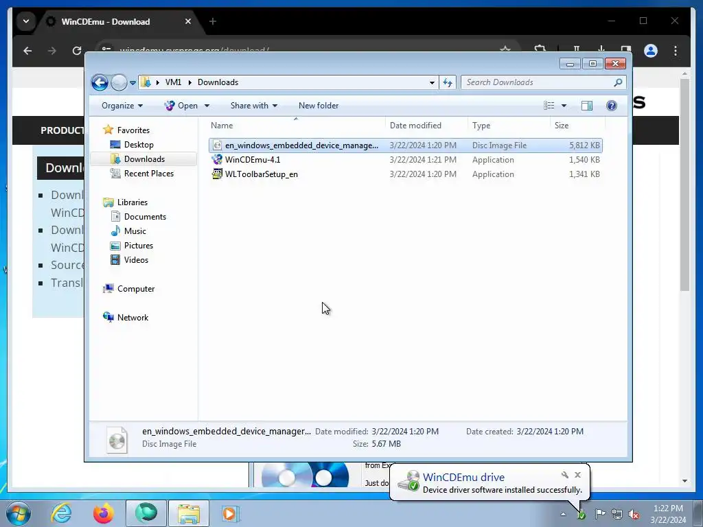Click the browser back arrow
Image resolution: width=703 pixels, height=527 pixels.
click(27, 51)
